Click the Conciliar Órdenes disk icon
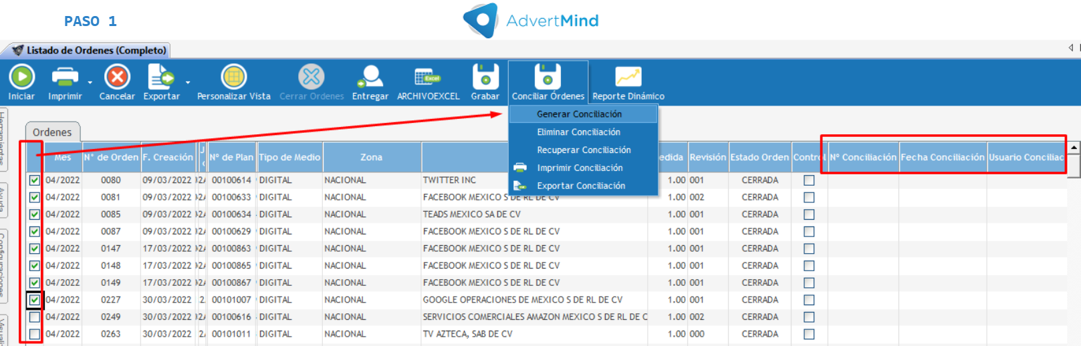The width and height of the screenshot is (1081, 346). 548,77
